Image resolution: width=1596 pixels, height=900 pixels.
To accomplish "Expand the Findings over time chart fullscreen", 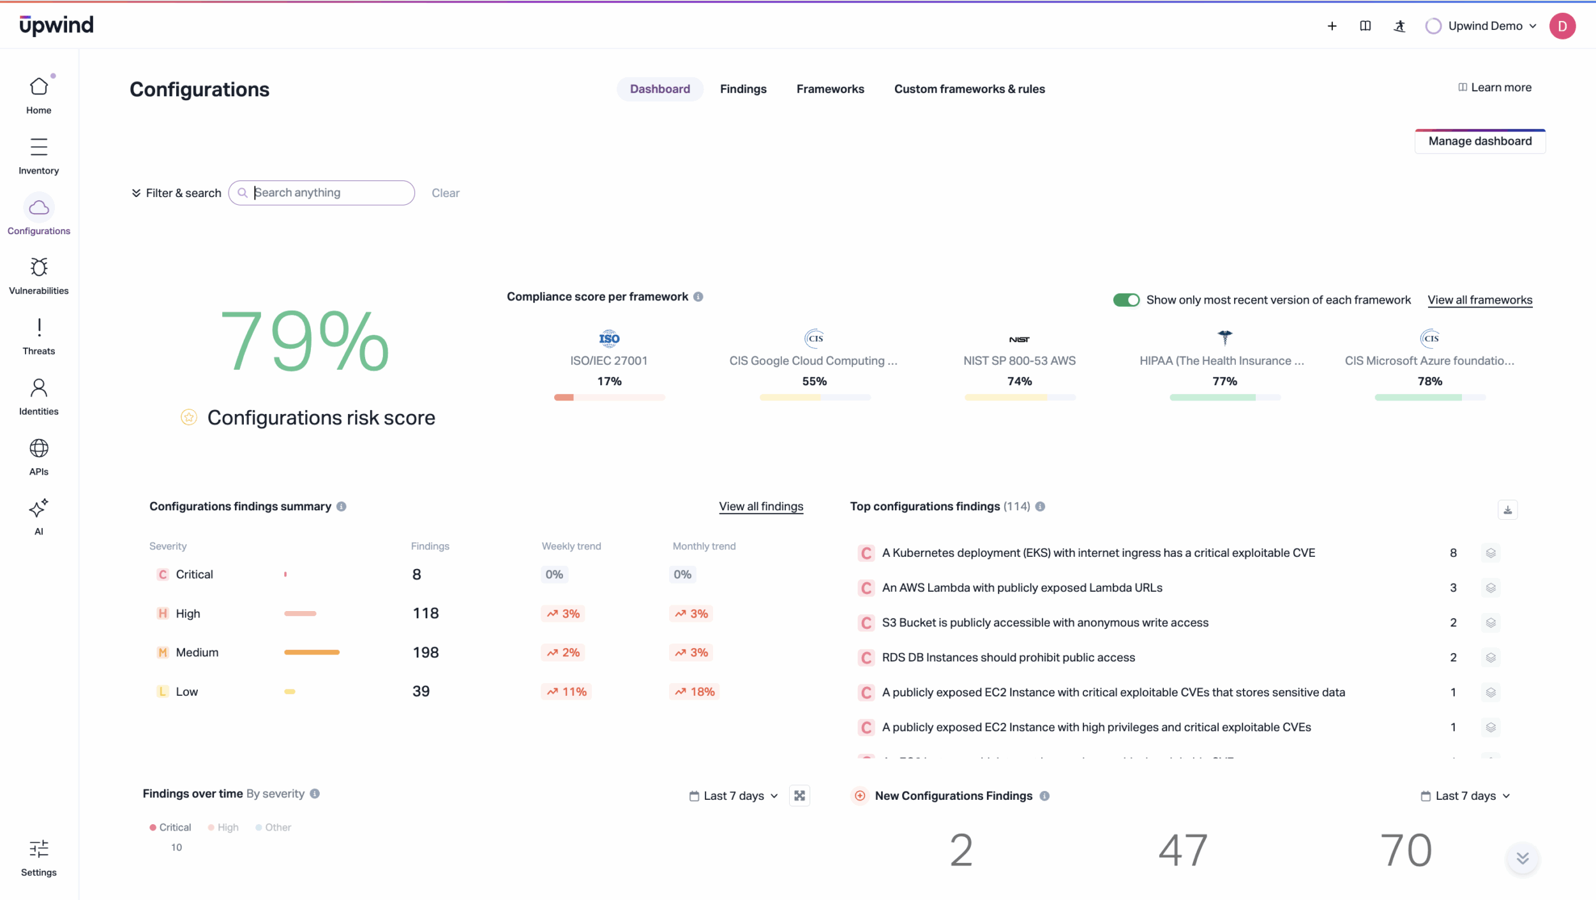I will (799, 796).
